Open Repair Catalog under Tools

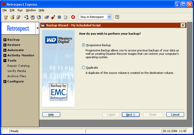point(18,66)
